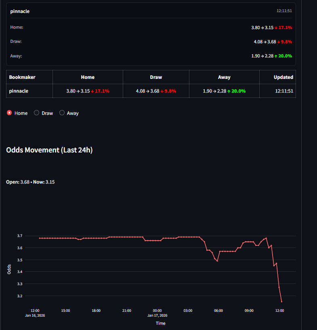Click the 3.3 y-axis tick label
The image size is (317, 330).
coord(20,284)
